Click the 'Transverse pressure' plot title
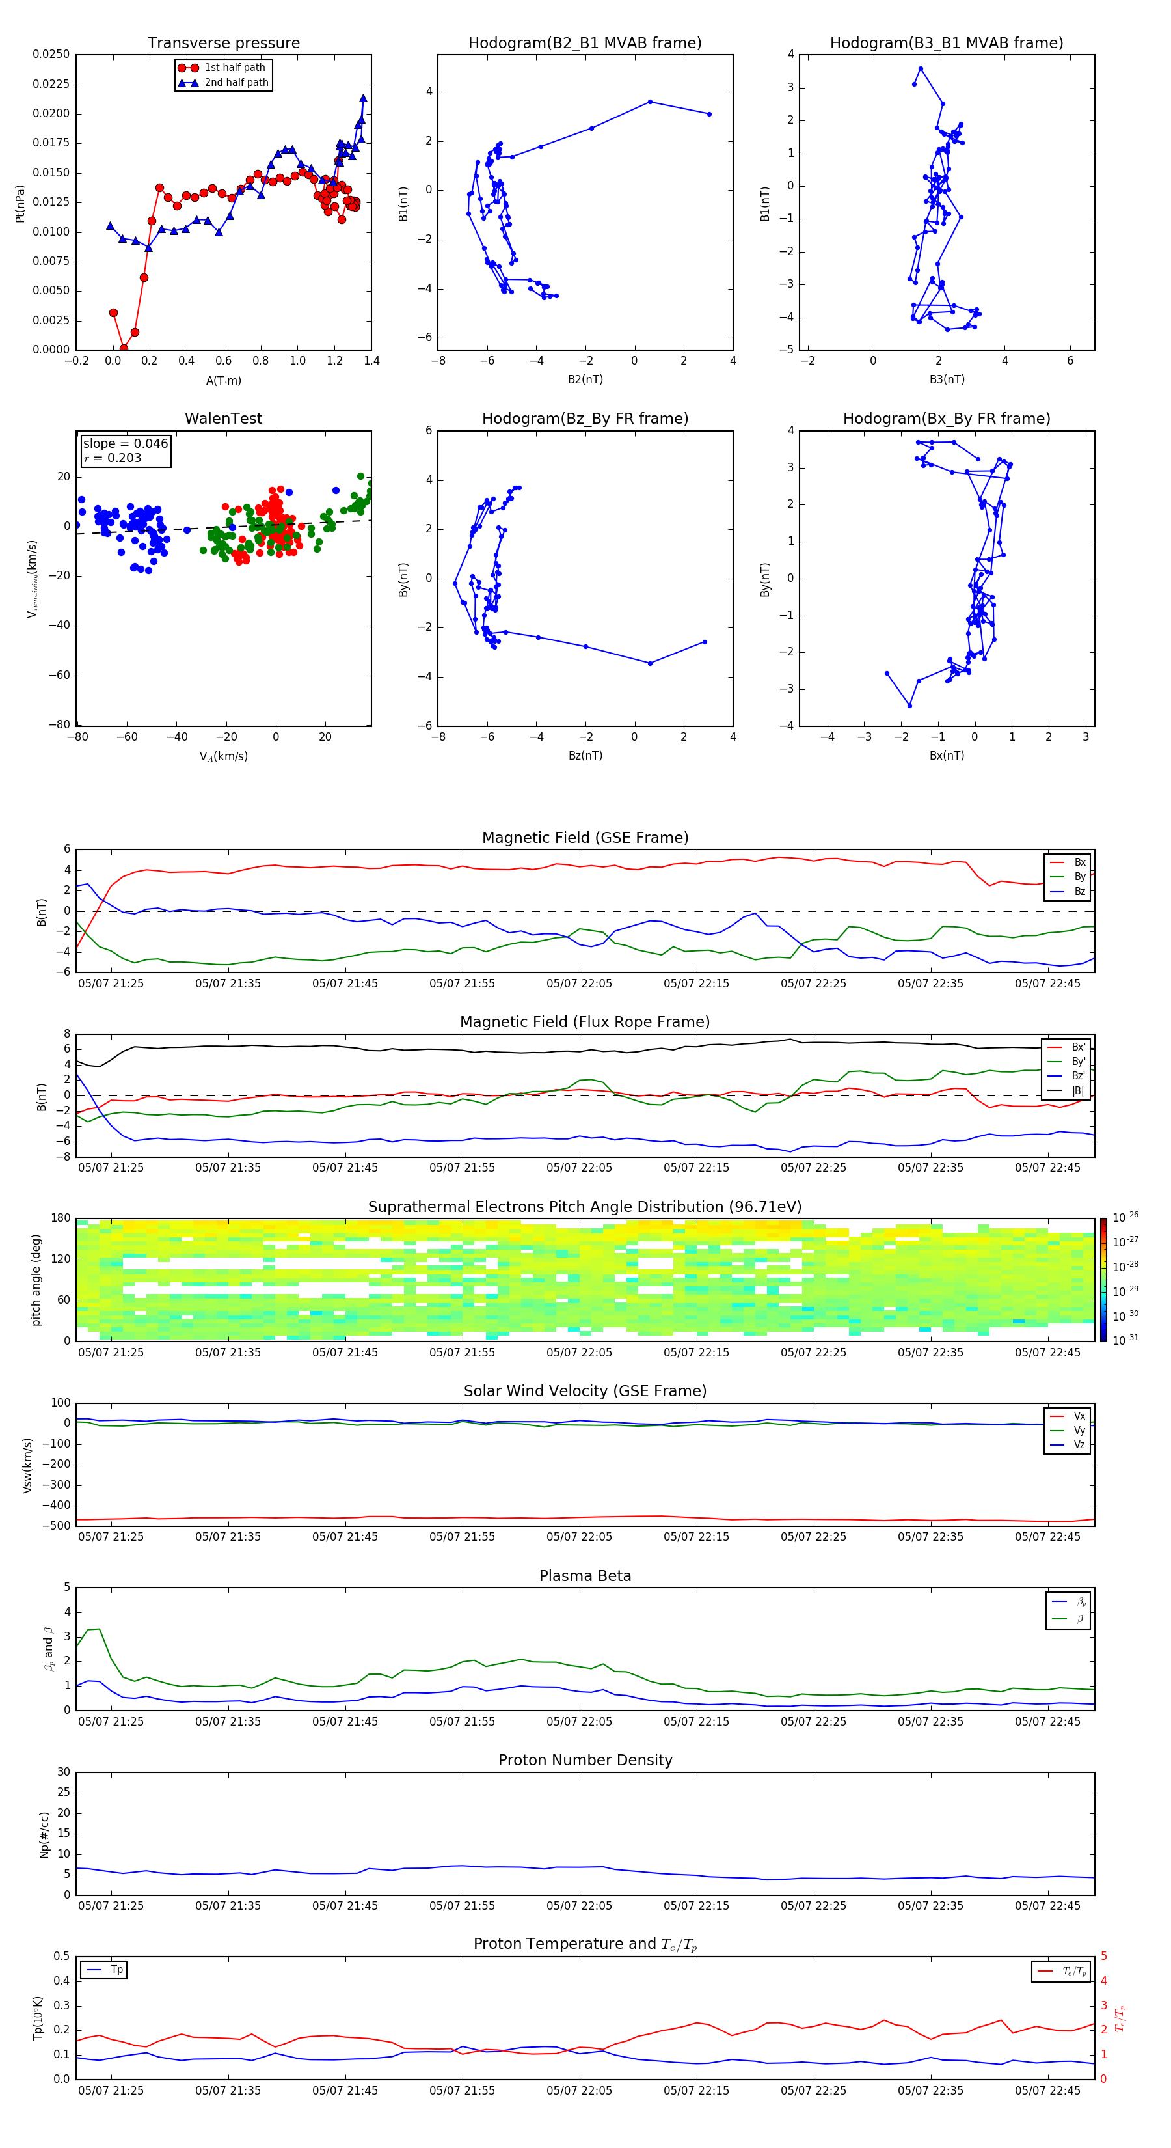 (x=223, y=44)
